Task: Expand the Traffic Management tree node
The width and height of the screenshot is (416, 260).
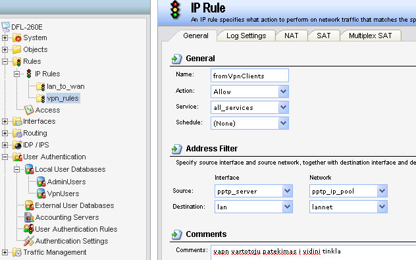Action: point(5,252)
